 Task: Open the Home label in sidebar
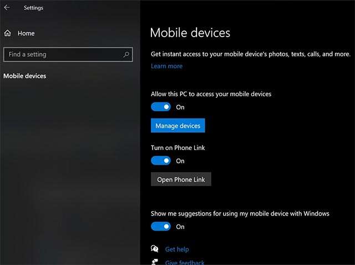(x=26, y=33)
